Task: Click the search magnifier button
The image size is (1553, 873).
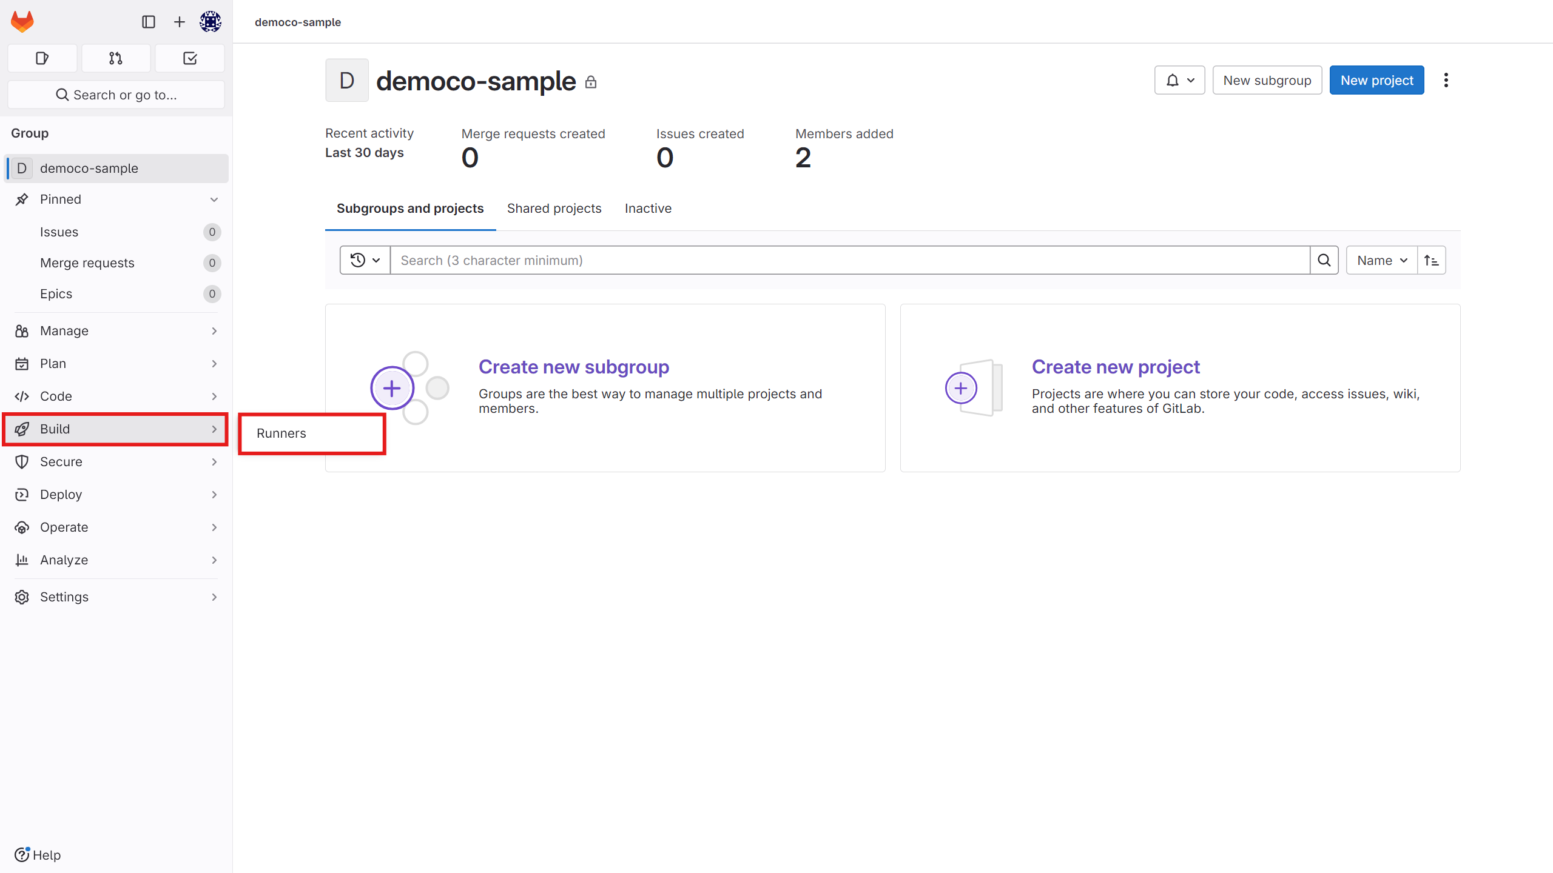Action: tap(1324, 260)
